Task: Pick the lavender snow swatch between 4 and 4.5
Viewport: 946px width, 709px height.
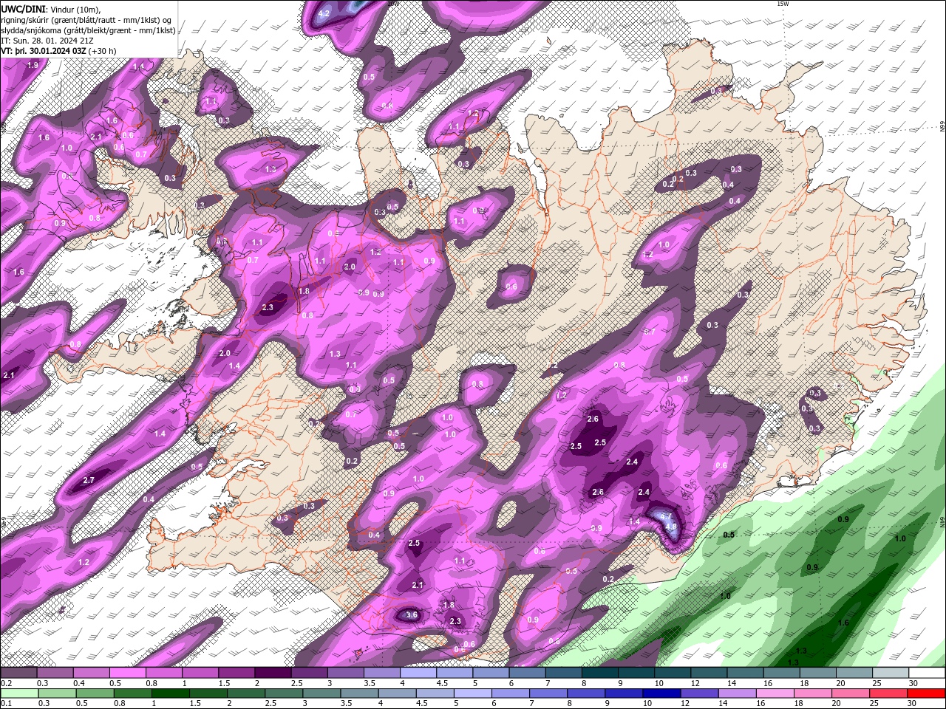Action: (x=418, y=673)
